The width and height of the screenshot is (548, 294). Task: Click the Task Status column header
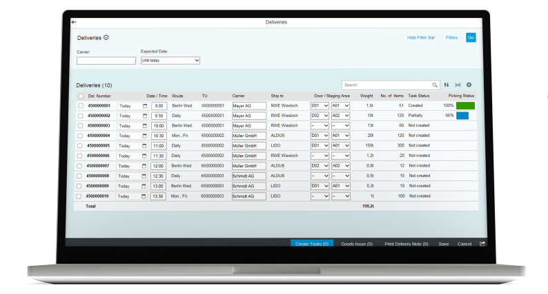419,96
